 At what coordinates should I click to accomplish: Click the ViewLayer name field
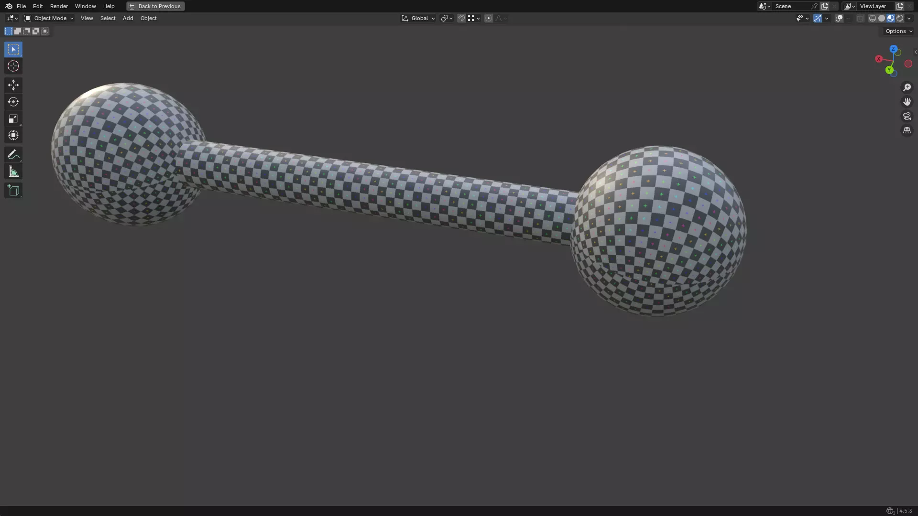tap(876, 6)
